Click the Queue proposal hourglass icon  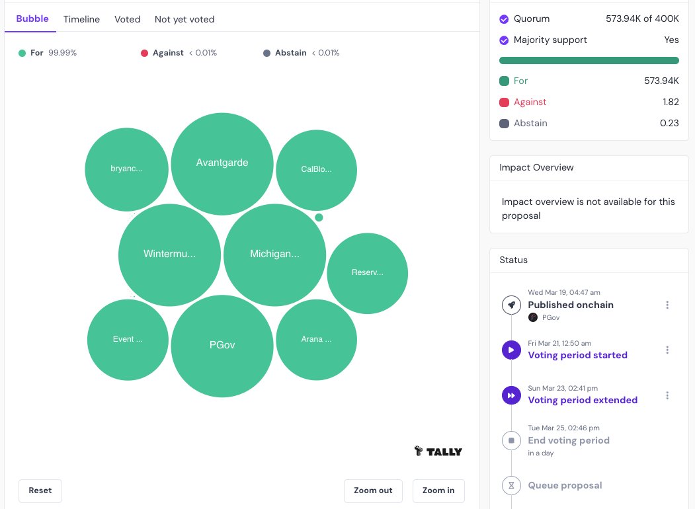click(511, 485)
